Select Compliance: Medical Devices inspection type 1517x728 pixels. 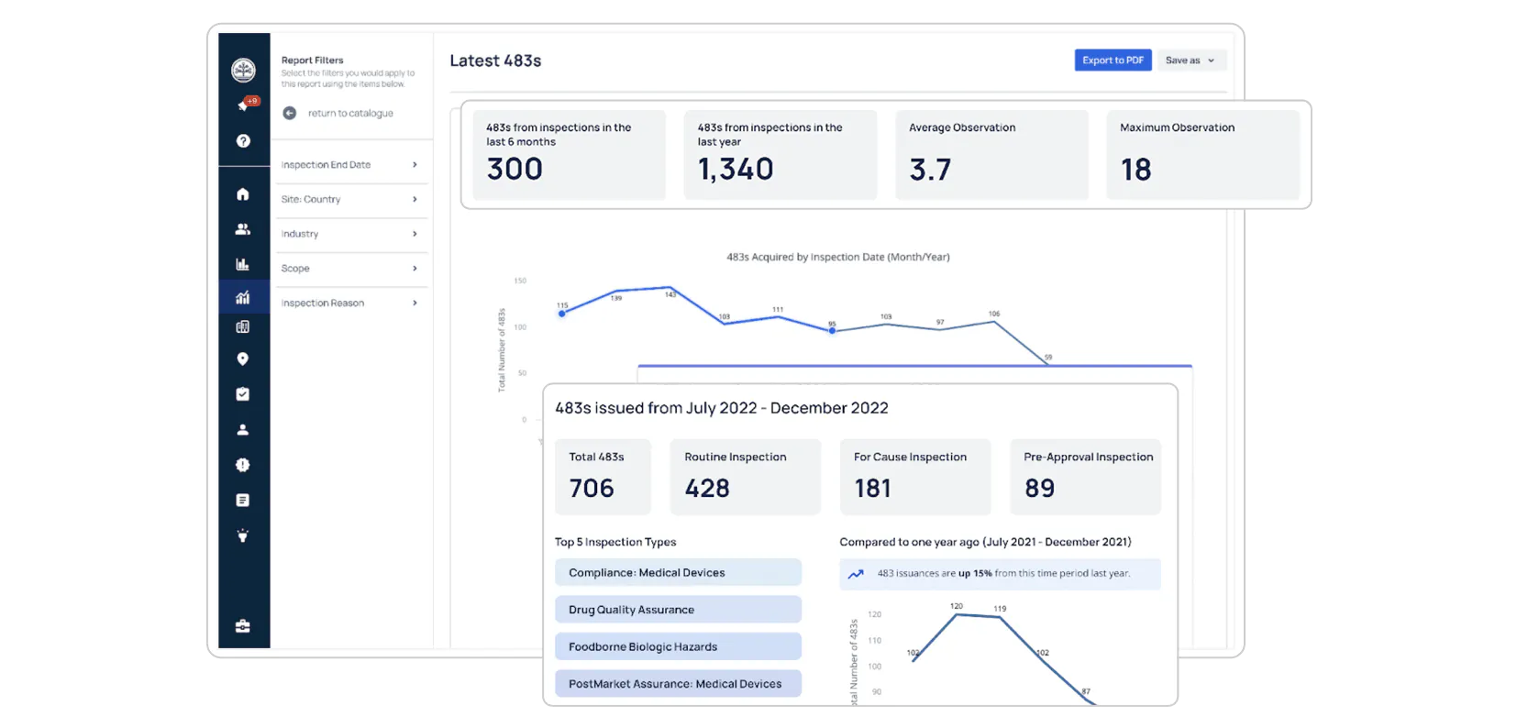[678, 572]
